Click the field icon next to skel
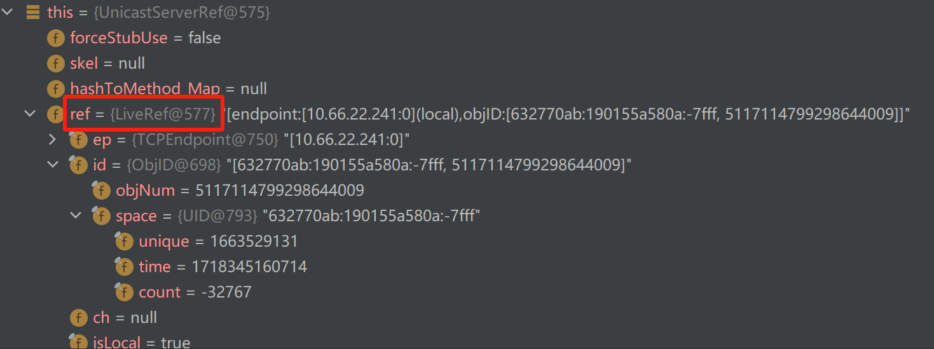The image size is (934, 349). point(56,64)
